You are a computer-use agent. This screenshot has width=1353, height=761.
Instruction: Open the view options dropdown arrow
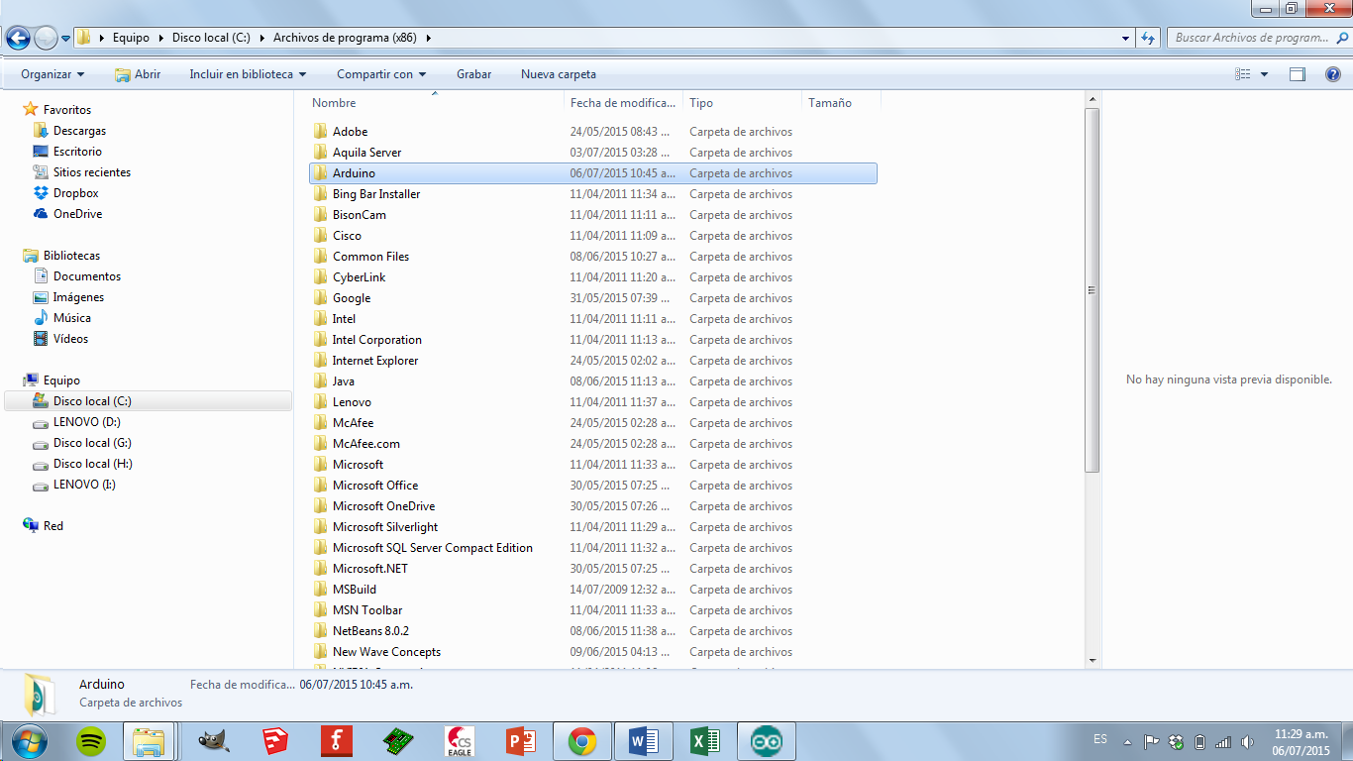pyautogui.click(x=1264, y=74)
